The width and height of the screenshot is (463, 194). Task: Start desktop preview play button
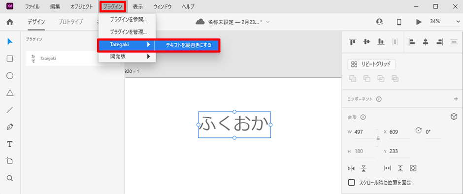pyautogui.click(x=419, y=22)
